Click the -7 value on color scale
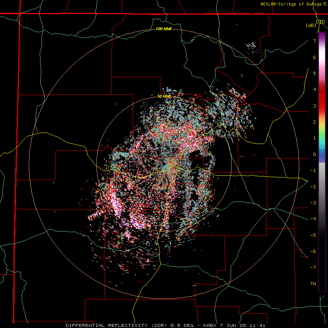Viewport: 328px width, 328px height. (313, 268)
